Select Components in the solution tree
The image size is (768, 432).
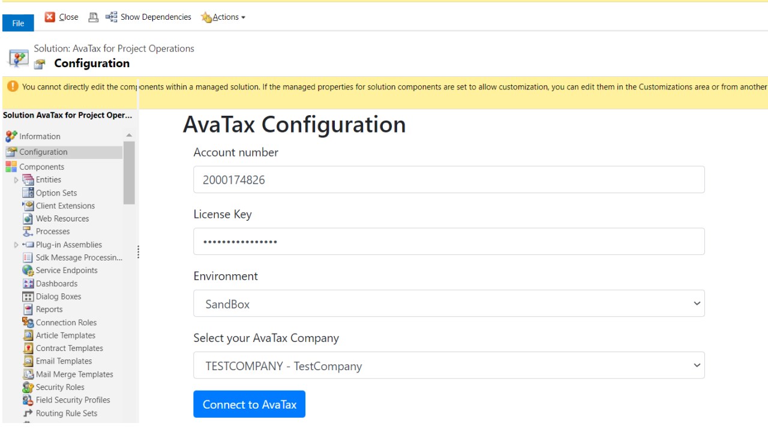click(41, 167)
